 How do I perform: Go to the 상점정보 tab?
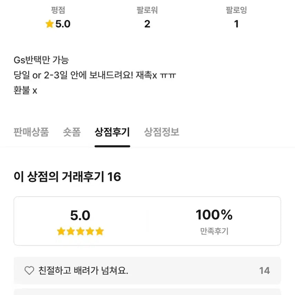point(162,132)
